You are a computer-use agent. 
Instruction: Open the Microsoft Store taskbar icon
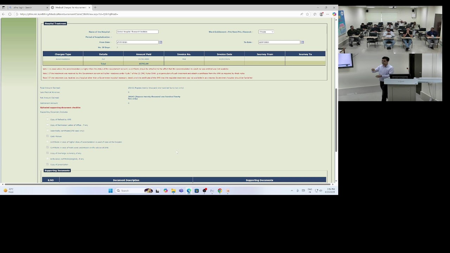[x=197, y=191]
